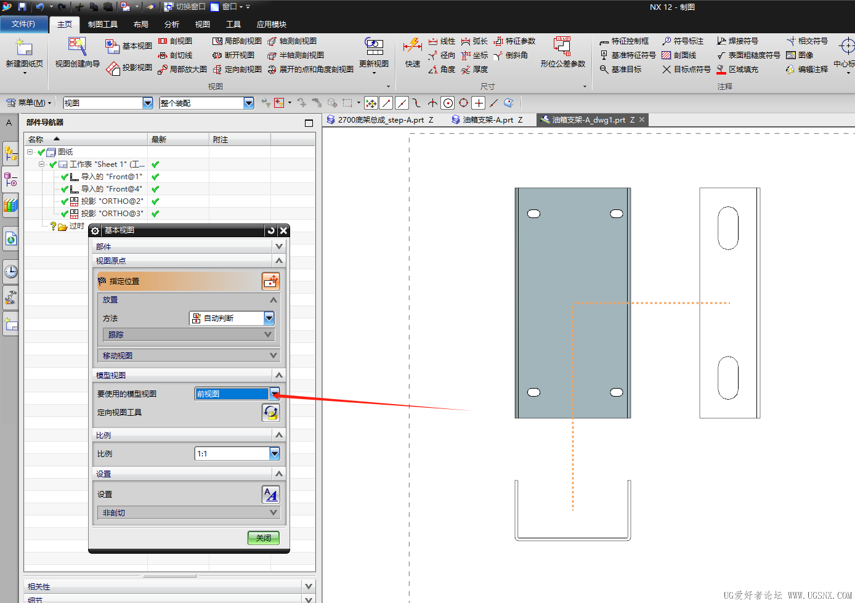Click the Area Fill (区域填充) tool
855x603 pixels.
(737, 70)
